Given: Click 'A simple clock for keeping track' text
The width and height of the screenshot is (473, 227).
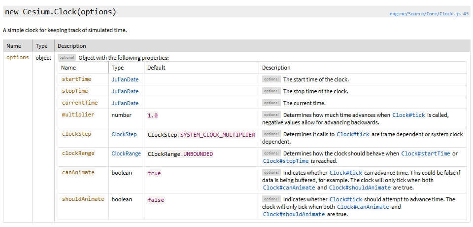Looking at the screenshot, I should (x=65, y=30).
